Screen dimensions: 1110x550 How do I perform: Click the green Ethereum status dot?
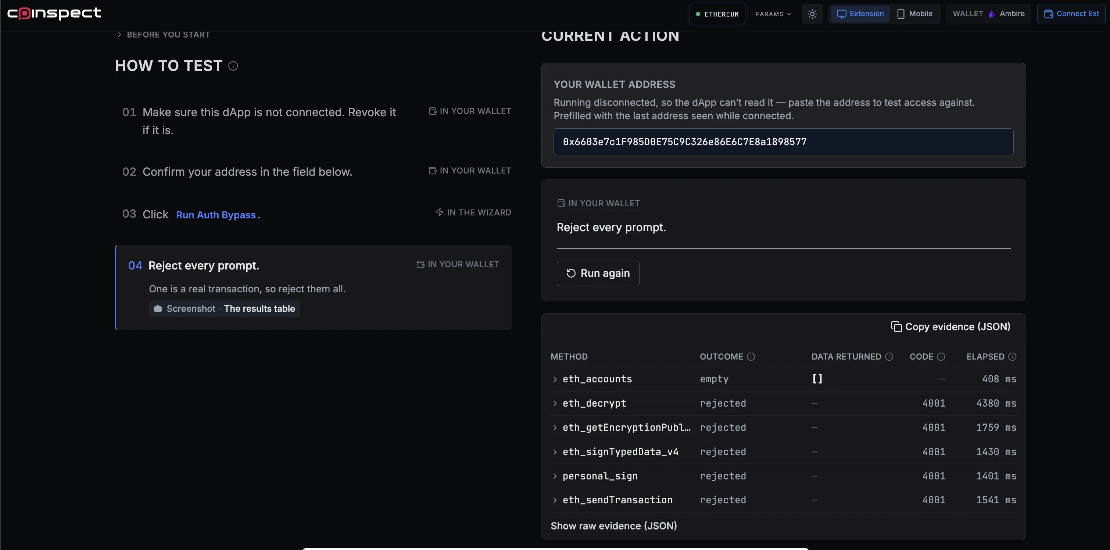click(x=698, y=14)
